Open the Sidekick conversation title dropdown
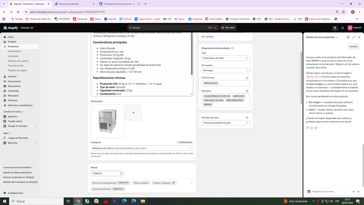This screenshot has height=205, width=364. click(322, 37)
